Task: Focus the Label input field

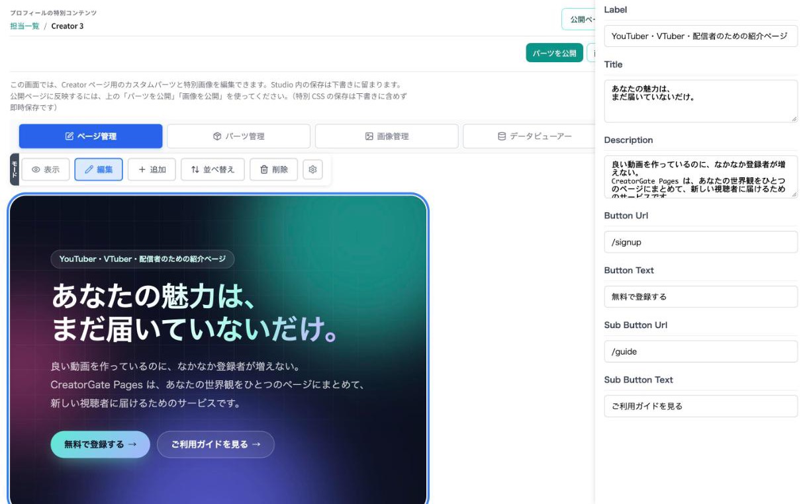Action: click(x=700, y=36)
